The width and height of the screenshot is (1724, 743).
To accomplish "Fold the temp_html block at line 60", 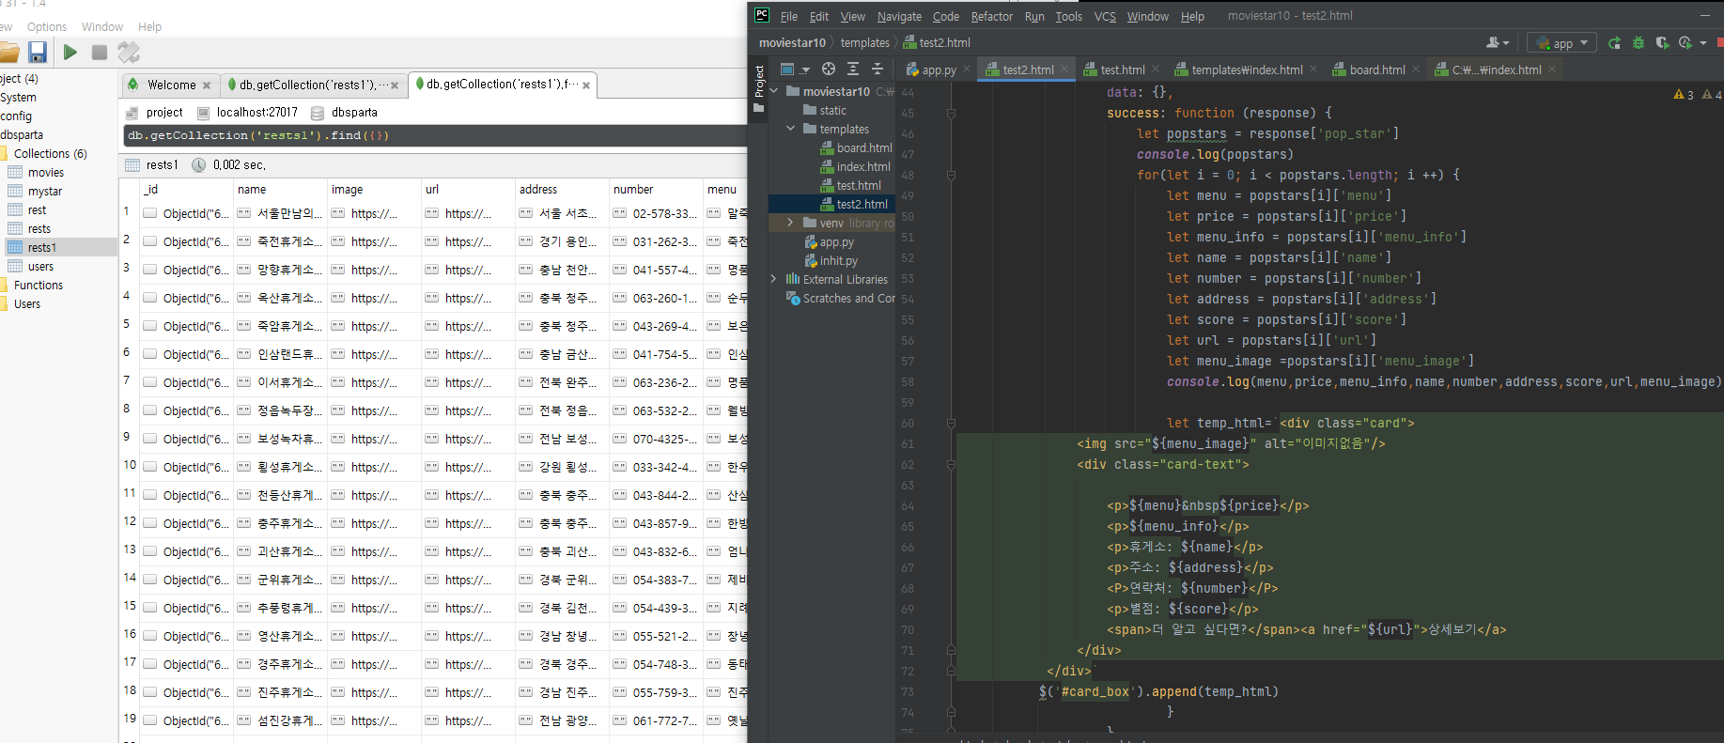I will pyautogui.click(x=951, y=423).
